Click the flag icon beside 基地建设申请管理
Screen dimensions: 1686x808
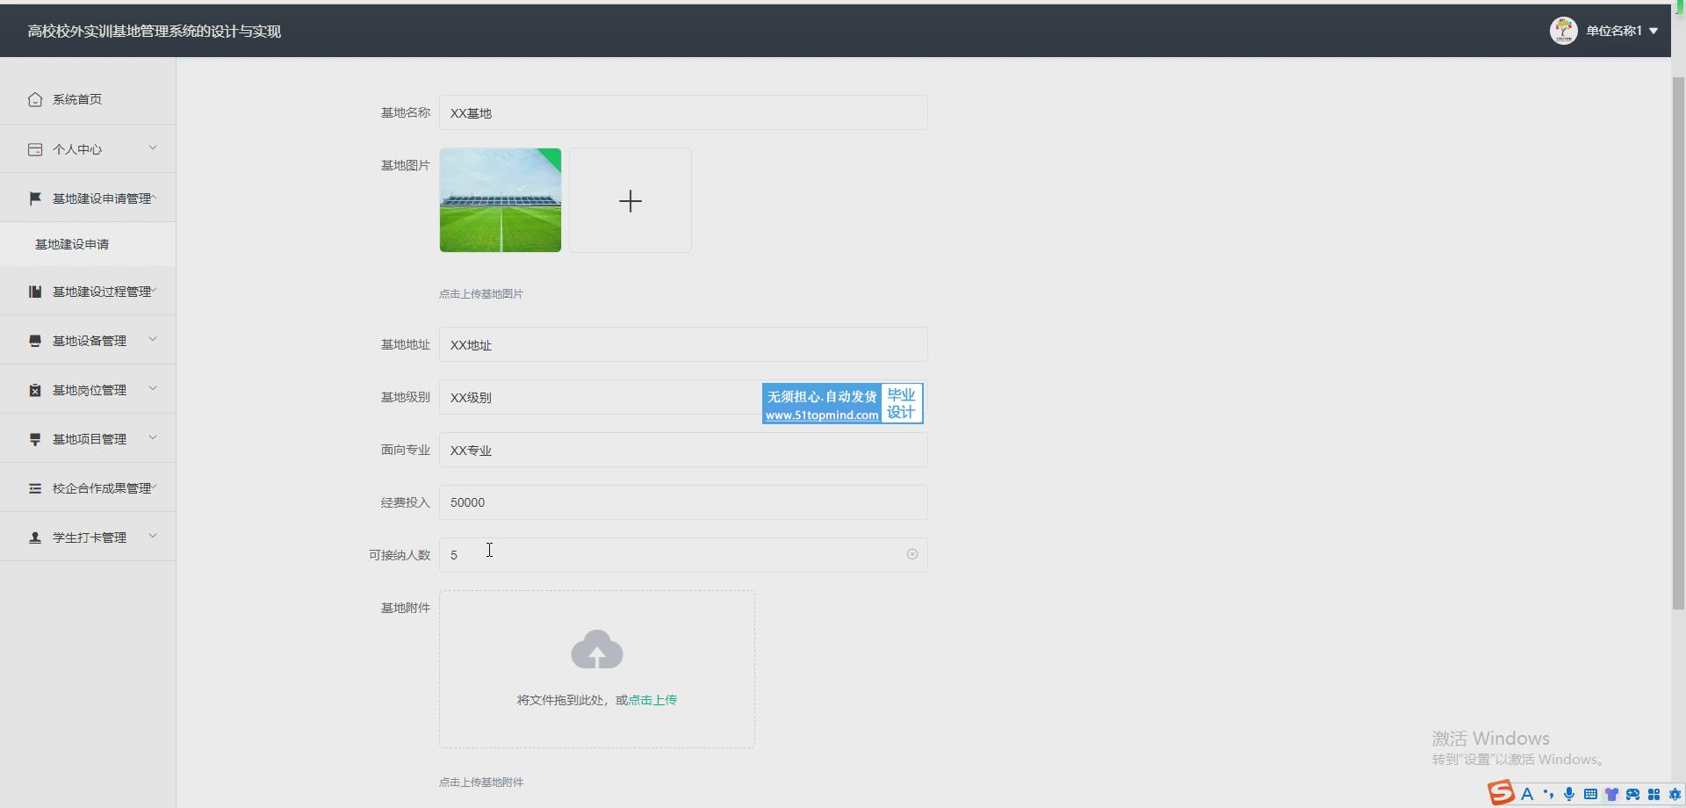click(35, 198)
